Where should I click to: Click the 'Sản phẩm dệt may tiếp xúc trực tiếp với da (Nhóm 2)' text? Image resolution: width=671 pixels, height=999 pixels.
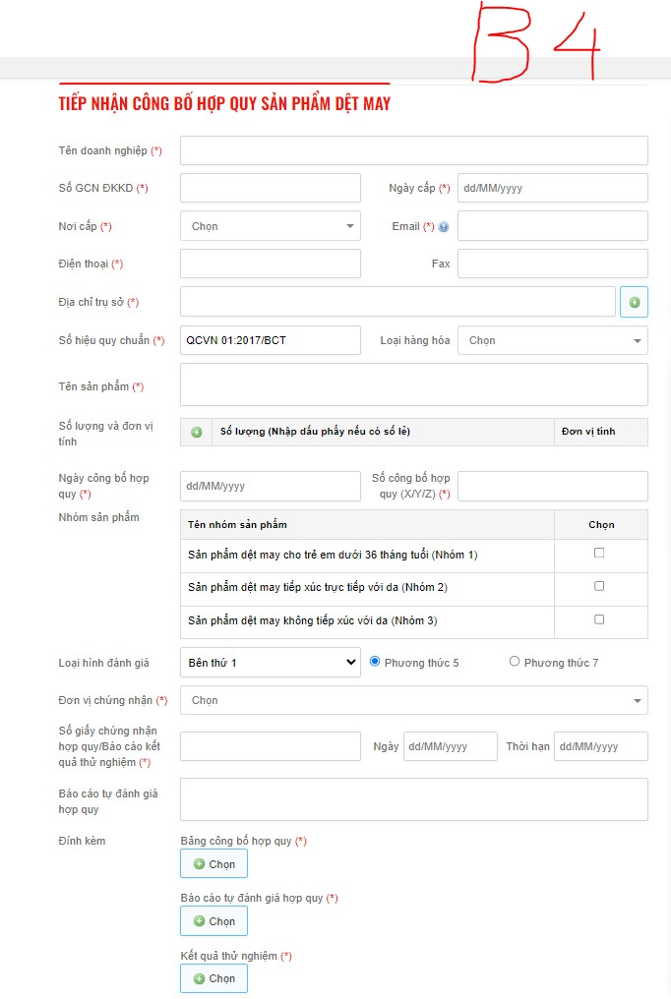click(318, 587)
